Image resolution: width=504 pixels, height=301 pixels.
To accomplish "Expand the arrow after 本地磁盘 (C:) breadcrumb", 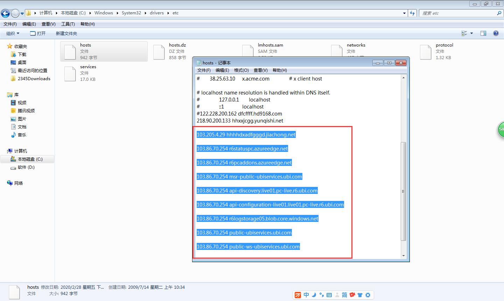I will pos(90,13).
